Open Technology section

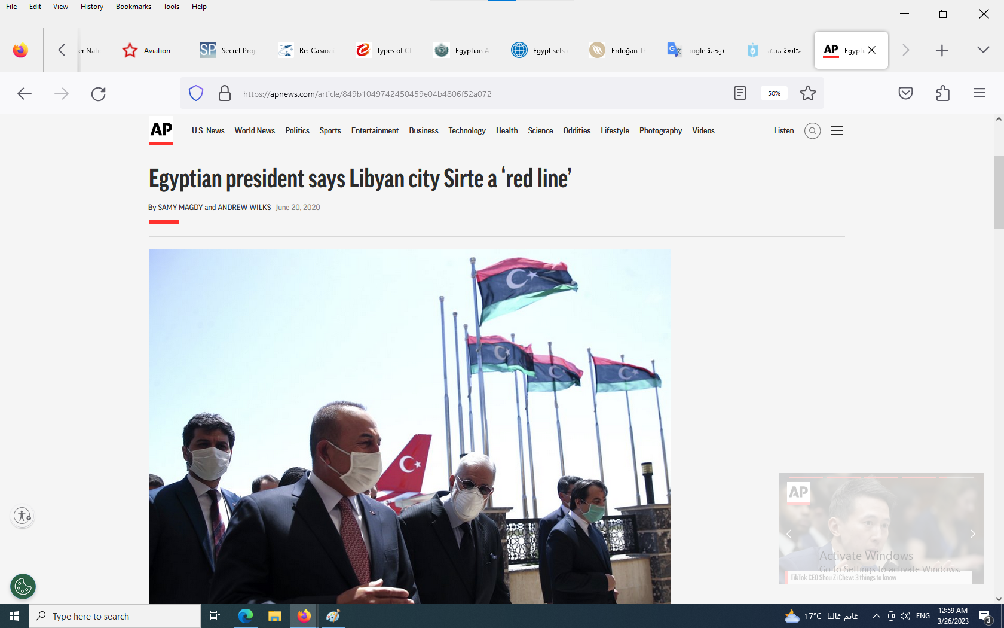(x=467, y=130)
